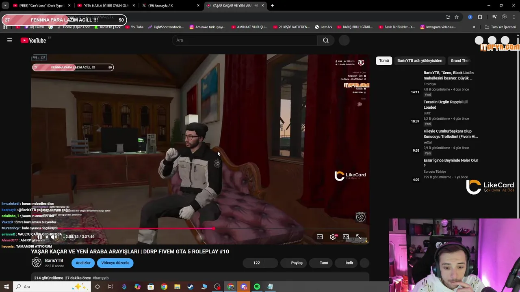
Task: Open Microsoft Store from the taskbar
Action: (x=151, y=287)
